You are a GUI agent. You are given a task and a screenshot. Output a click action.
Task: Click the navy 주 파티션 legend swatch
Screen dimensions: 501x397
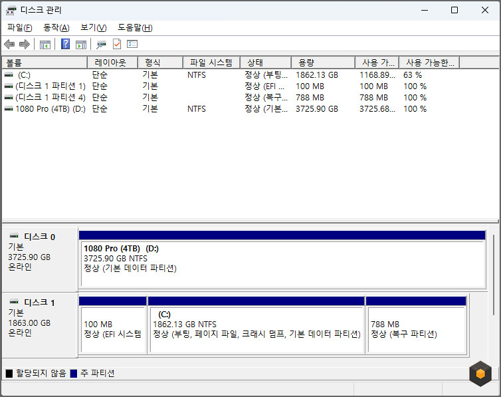[x=74, y=373]
